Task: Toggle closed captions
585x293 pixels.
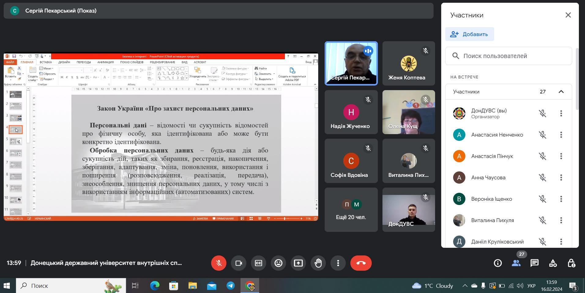Action: click(259, 263)
